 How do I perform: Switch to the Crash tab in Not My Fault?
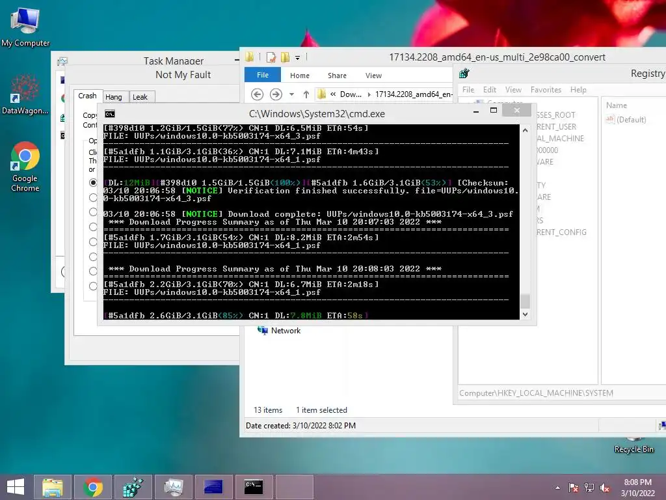88,96
